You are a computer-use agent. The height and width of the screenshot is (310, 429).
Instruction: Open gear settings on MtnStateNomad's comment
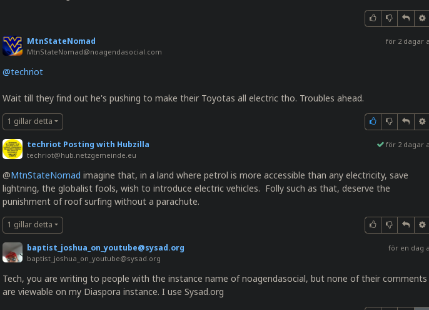pos(422,121)
